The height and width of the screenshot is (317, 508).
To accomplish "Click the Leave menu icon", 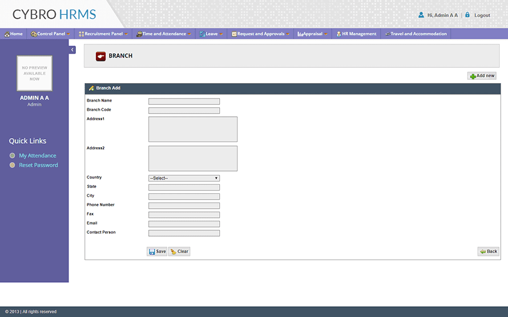I will (202, 34).
